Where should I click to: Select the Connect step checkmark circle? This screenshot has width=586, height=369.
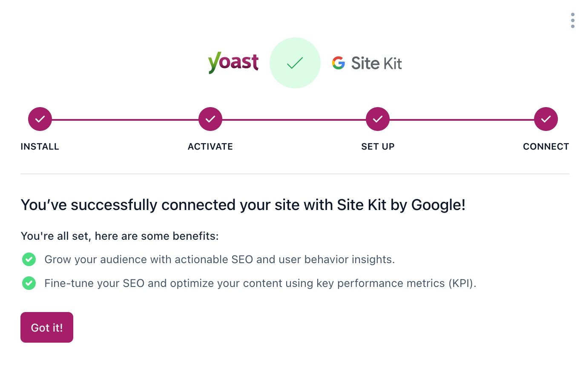546,119
